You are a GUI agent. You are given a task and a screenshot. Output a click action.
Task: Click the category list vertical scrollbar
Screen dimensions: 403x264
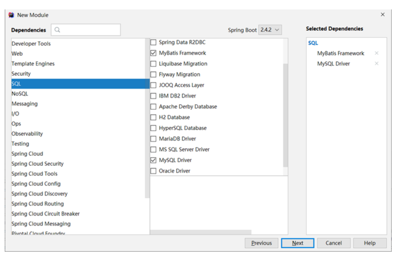tap(147, 118)
